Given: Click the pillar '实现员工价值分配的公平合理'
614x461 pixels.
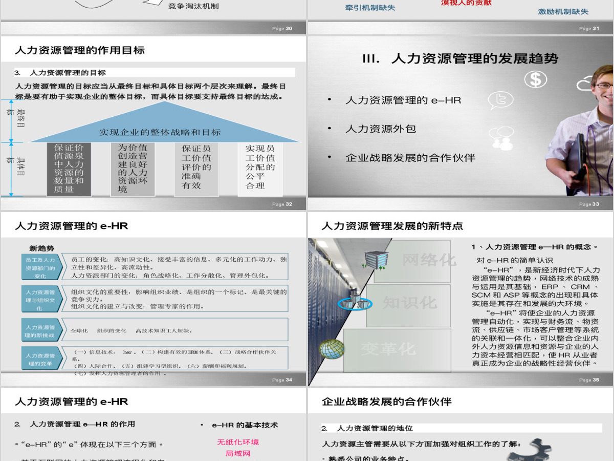Looking at the screenshot, I should [260, 169].
